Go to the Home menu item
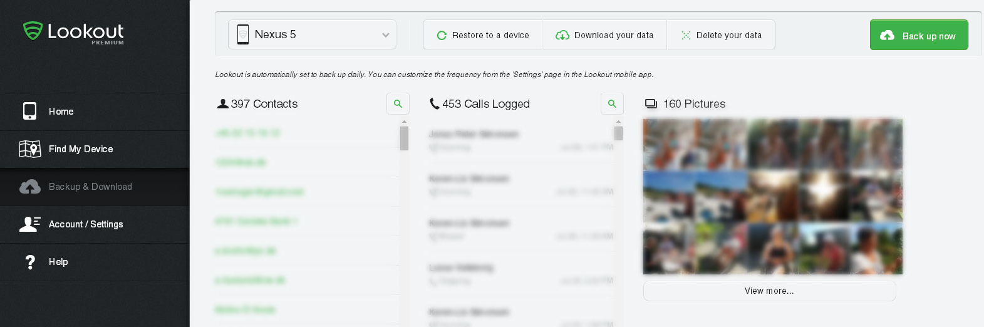This screenshot has height=327, width=984. 61,112
